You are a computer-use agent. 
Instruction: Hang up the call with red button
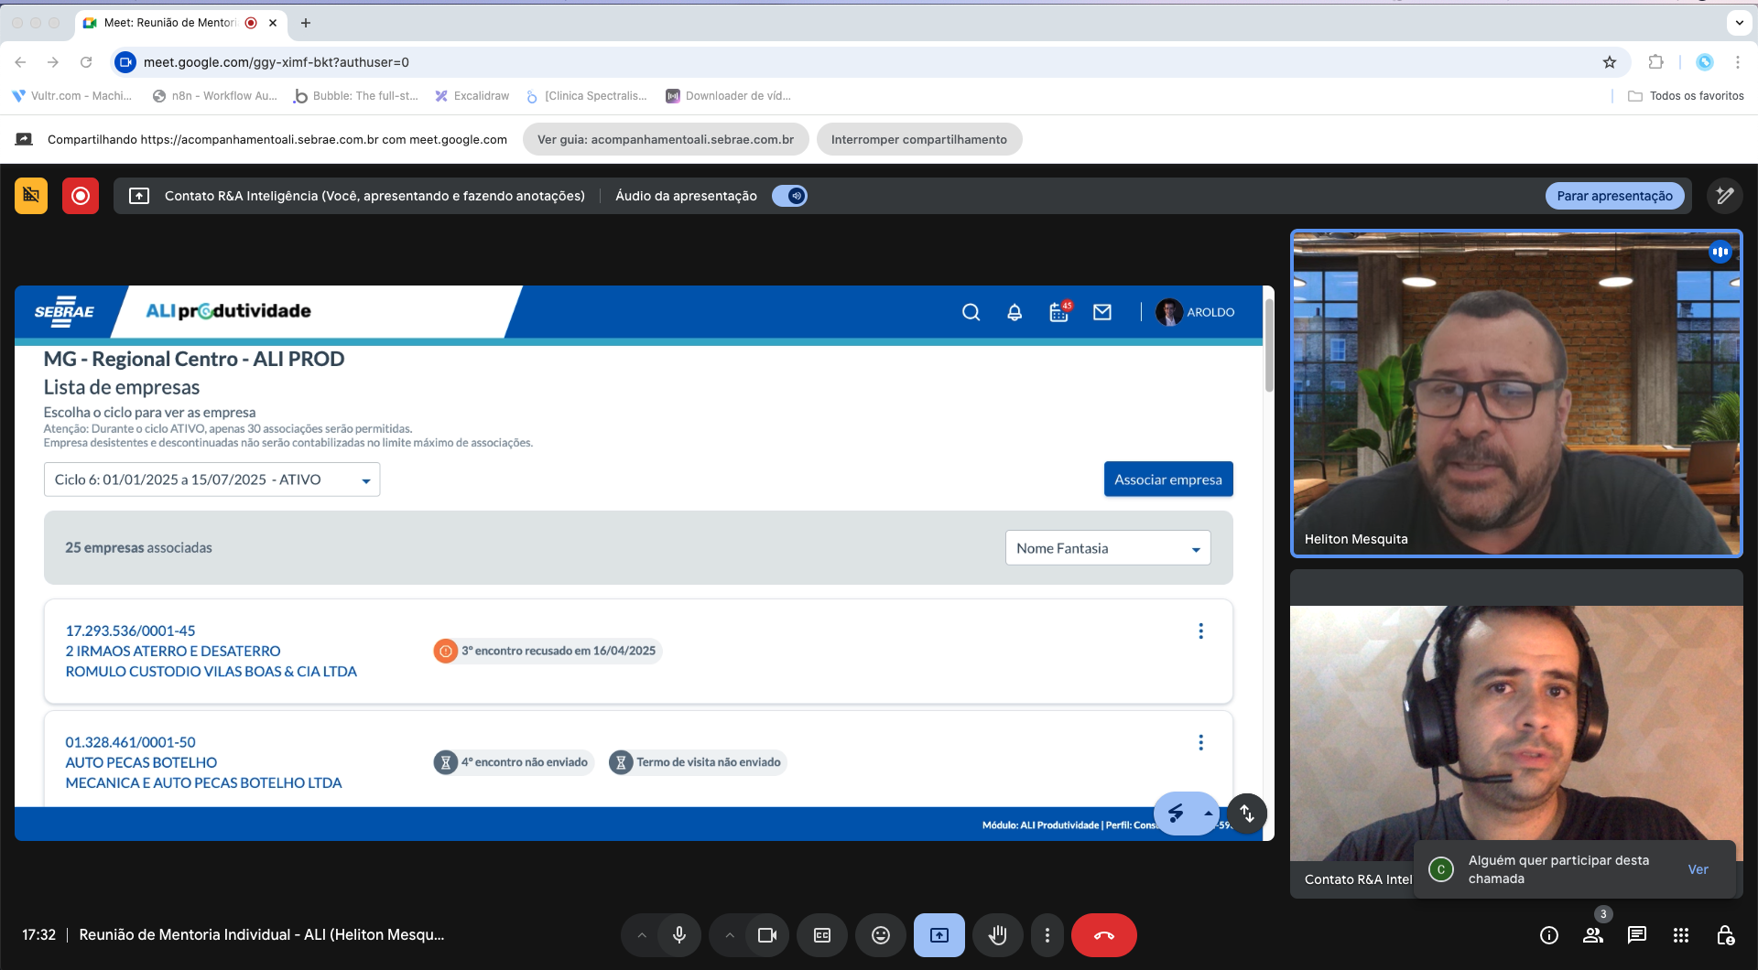(x=1104, y=935)
